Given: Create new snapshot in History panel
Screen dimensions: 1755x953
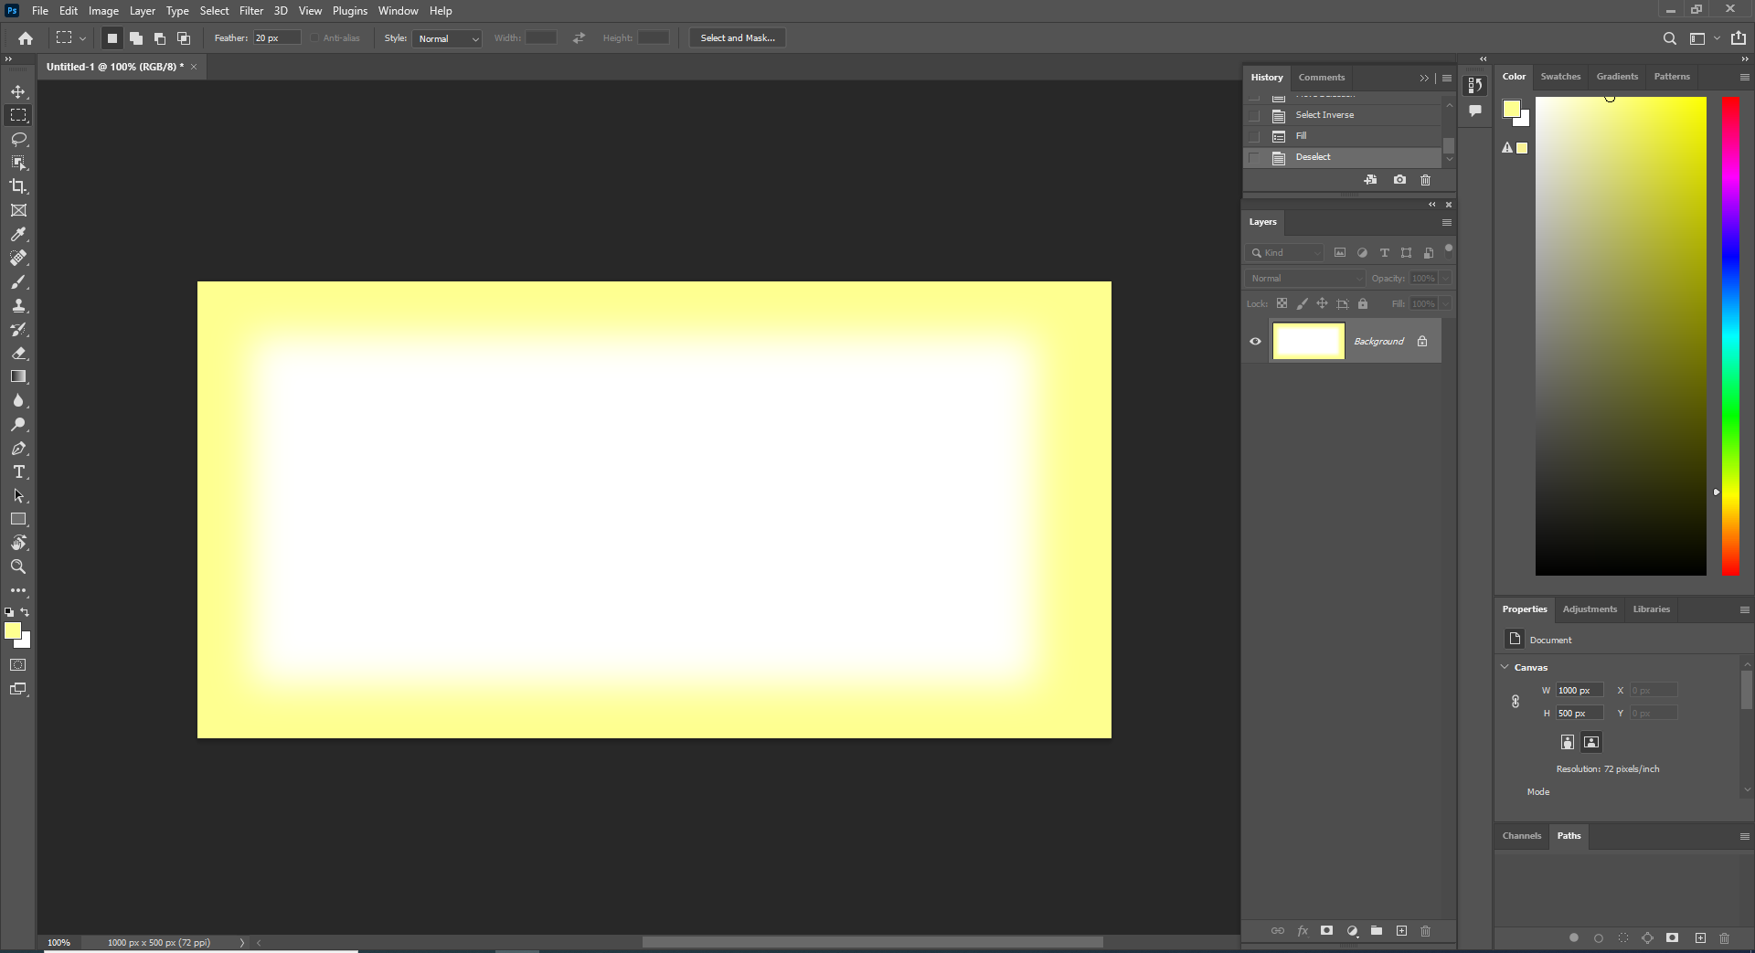Looking at the screenshot, I should [x=1399, y=180].
